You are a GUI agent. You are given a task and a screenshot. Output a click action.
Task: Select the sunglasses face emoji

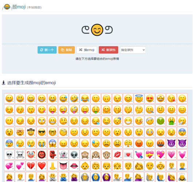[x=42, y=132]
